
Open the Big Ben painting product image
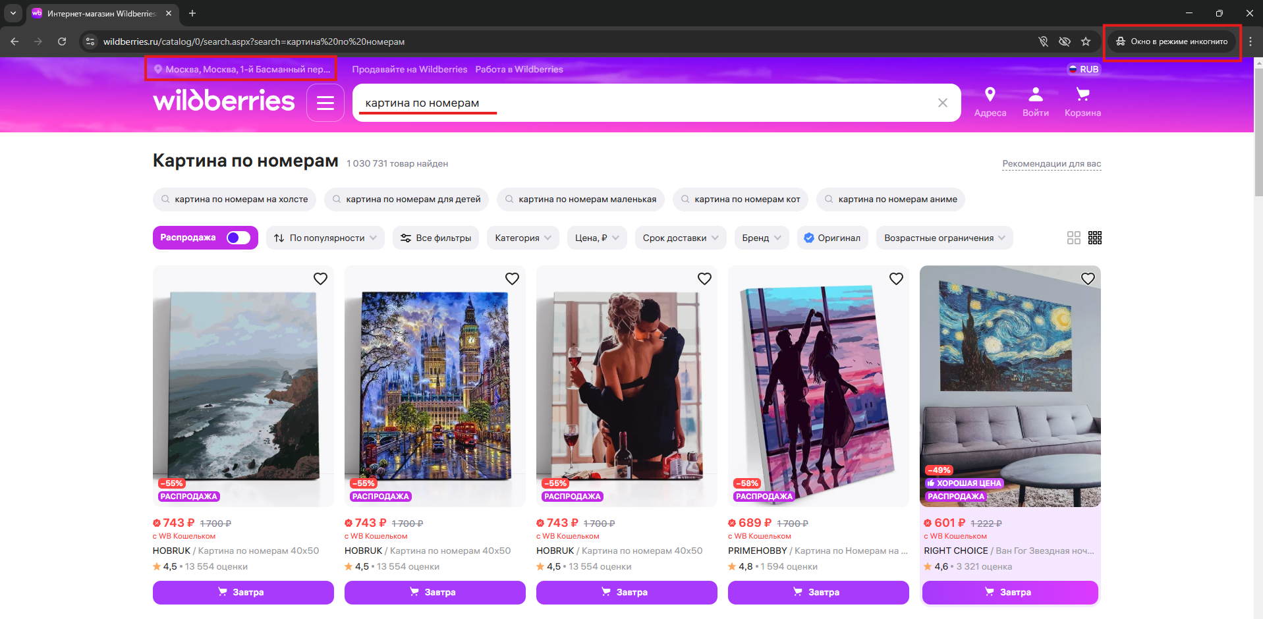coord(435,386)
